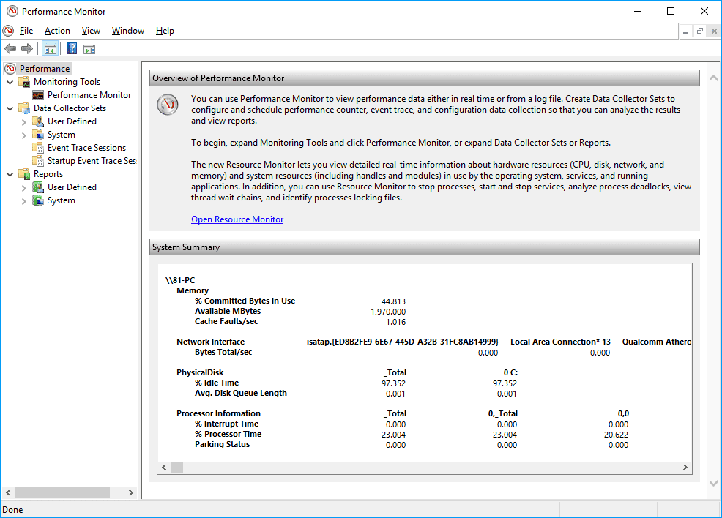Image resolution: width=722 pixels, height=518 pixels.
Task: Expand User Defined under Data Collector Sets
Action: click(24, 122)
